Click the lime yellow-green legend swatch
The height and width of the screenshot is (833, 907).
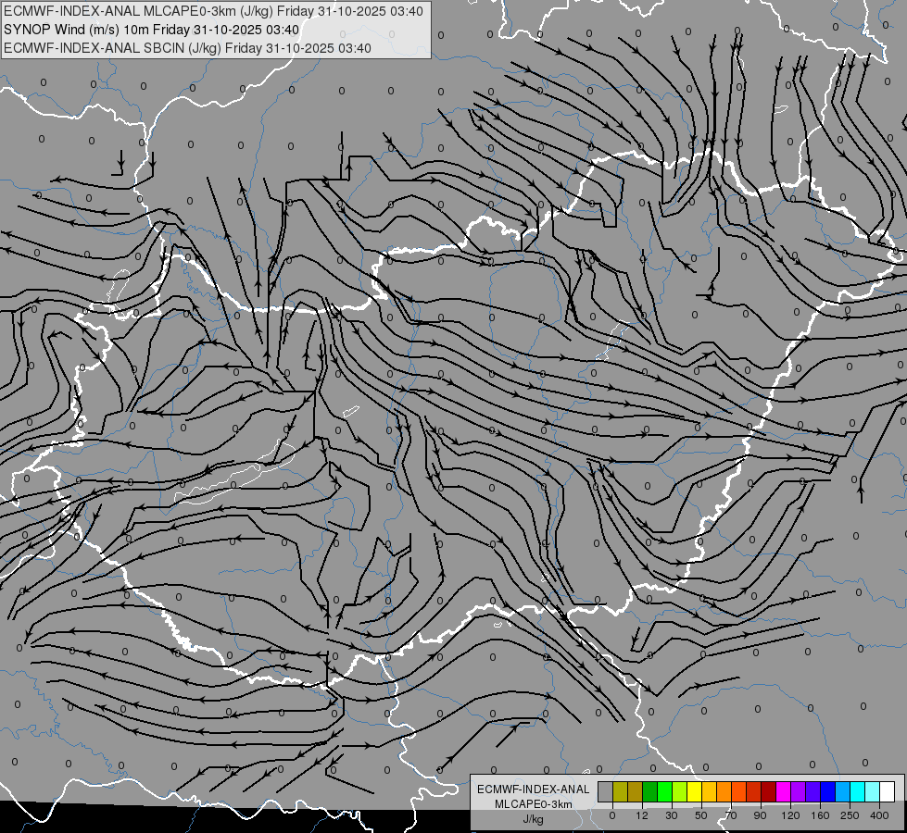(680, 791)
